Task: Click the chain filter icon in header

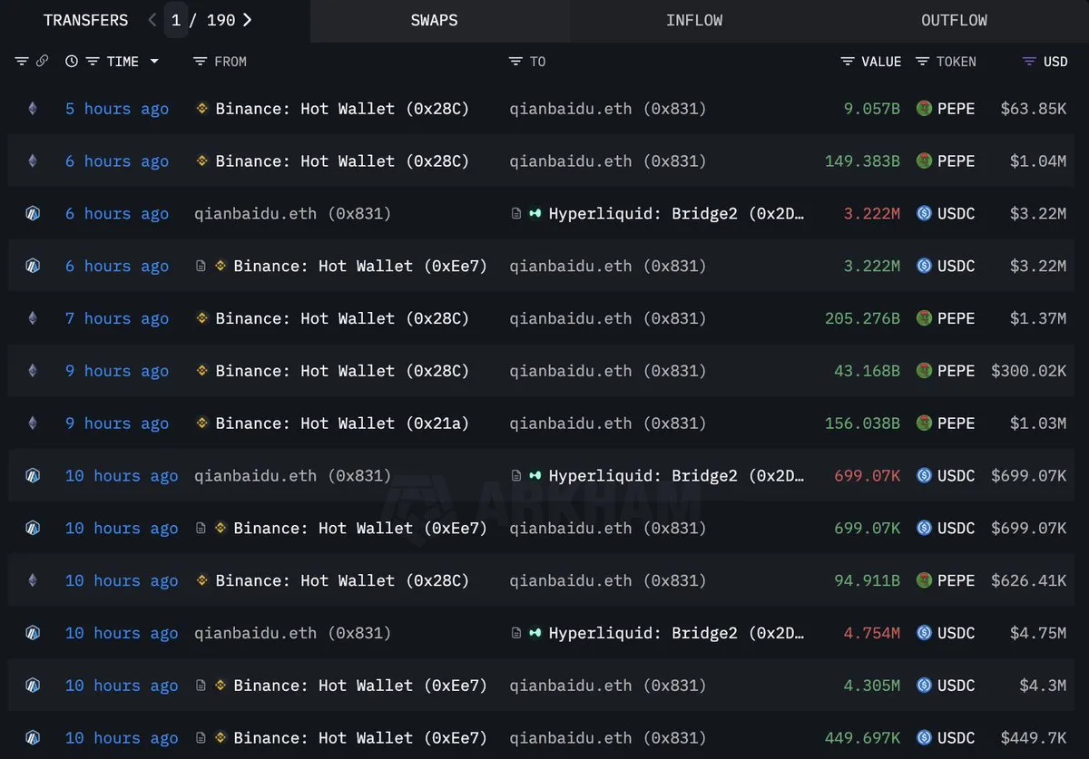Action: click(22, 62)
